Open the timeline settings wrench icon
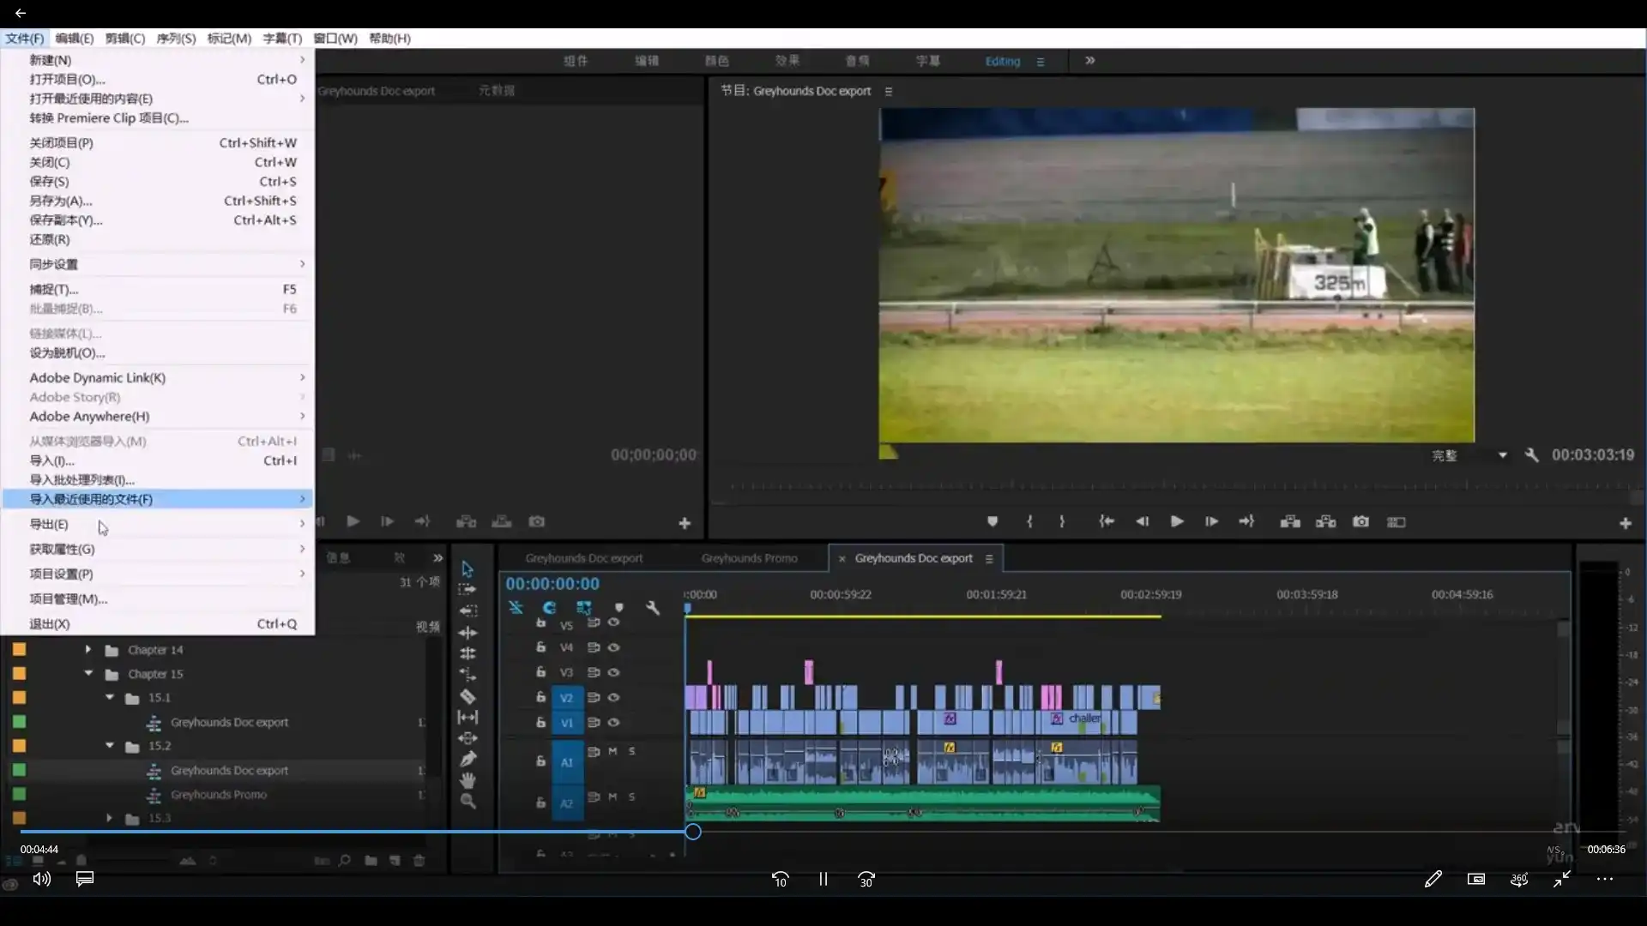The width and height of the screenshot is (1647, 926). click(x=654, y=608)
